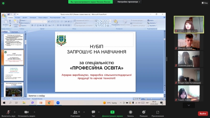Viewport: 210px width, 118px height.
Task: Open PowerPoint Рецензирование ribbon tab
Action: click(x=55, y=17)
